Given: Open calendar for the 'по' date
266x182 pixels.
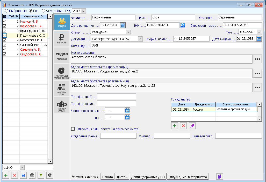Looking at the screenshot, I should click(x=127, y=118).
